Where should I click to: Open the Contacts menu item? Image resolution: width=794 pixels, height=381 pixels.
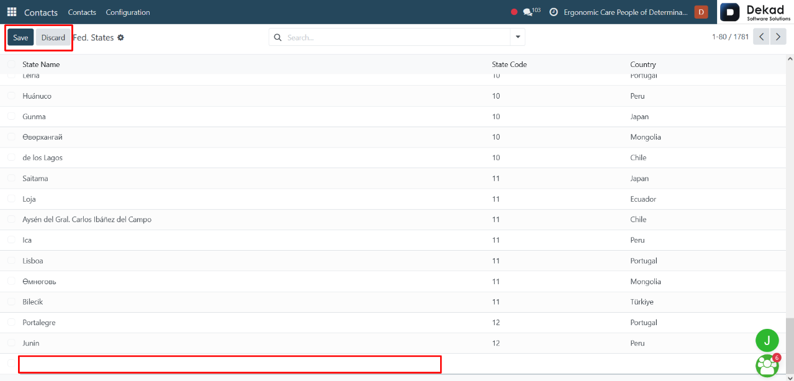click(82, 12)
